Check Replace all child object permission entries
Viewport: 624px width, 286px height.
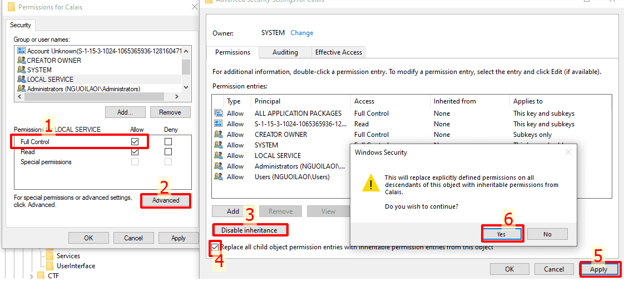coord(215,247)
